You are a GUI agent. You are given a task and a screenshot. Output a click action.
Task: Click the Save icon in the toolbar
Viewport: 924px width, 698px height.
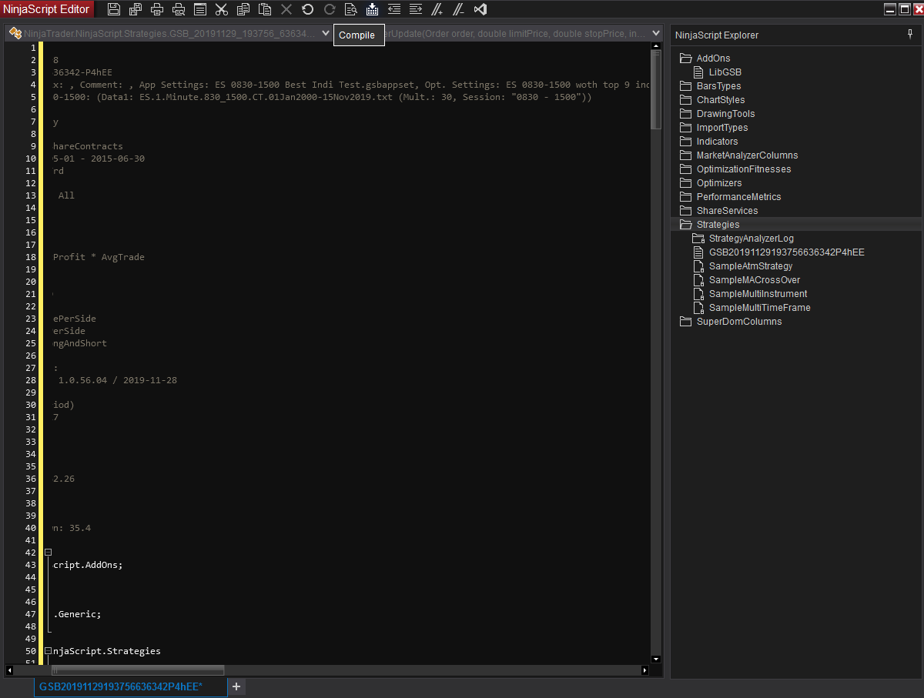114,9
